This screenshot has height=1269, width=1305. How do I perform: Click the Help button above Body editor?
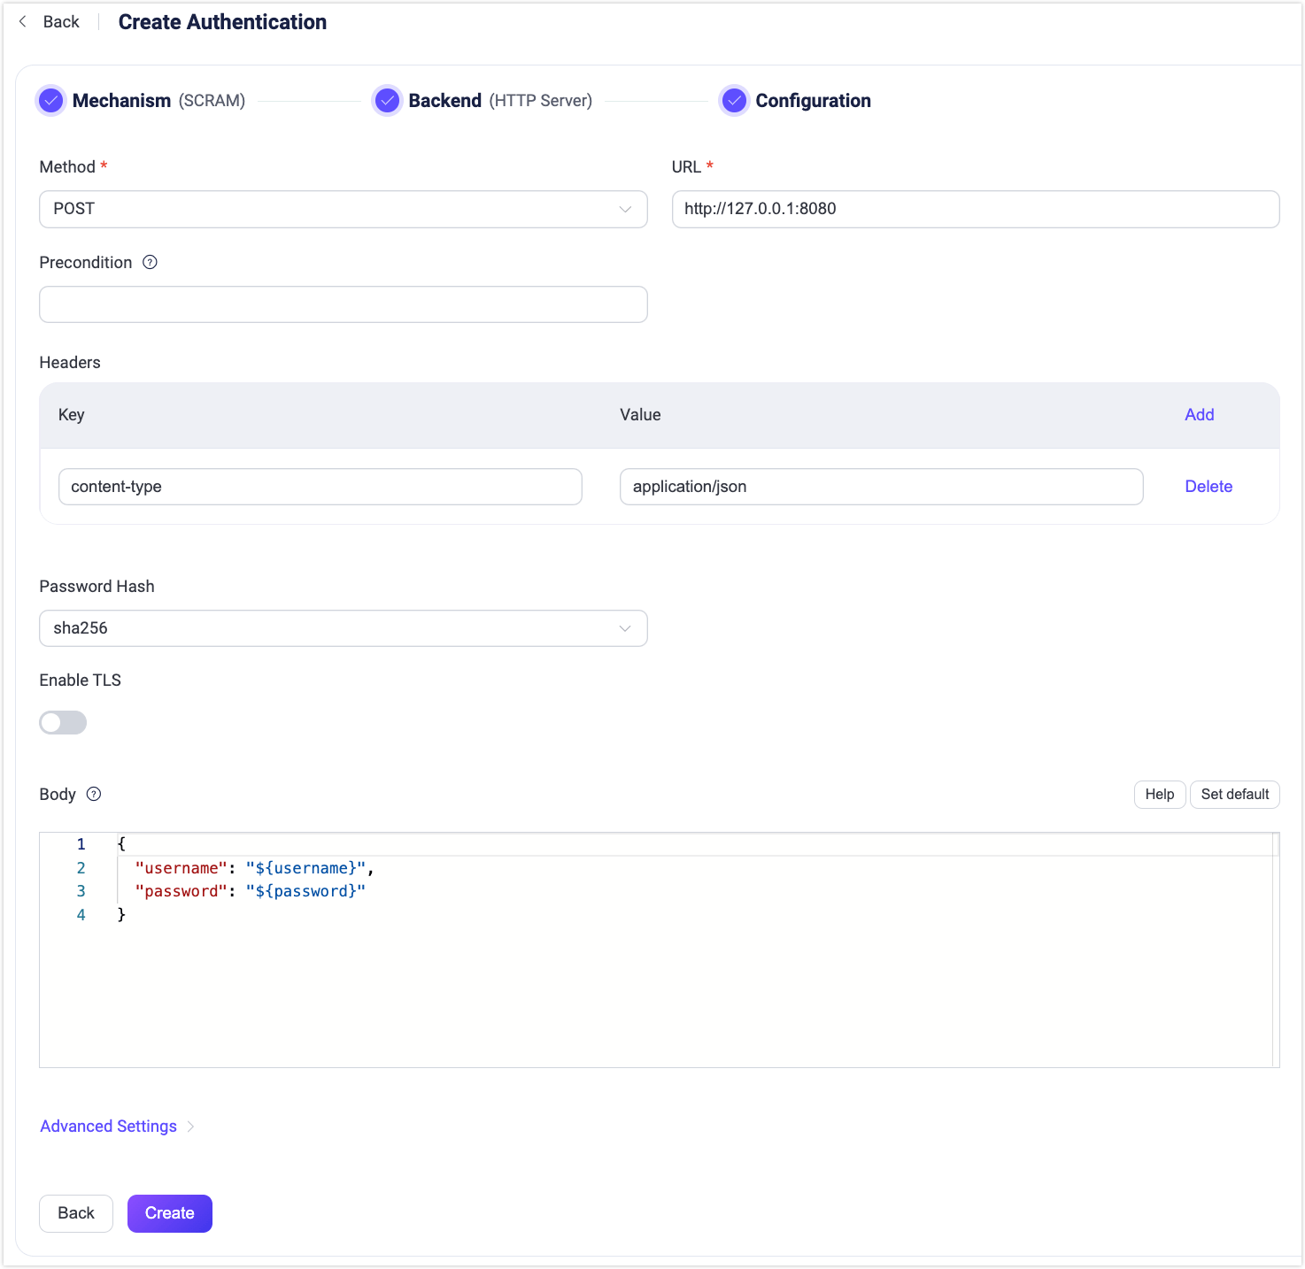point(1159,795)
